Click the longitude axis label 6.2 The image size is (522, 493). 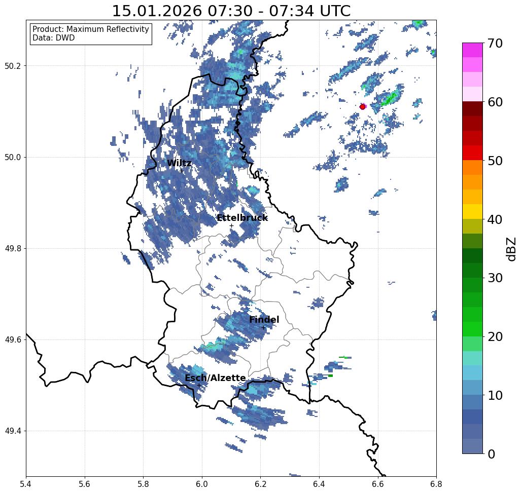point(260,484)
